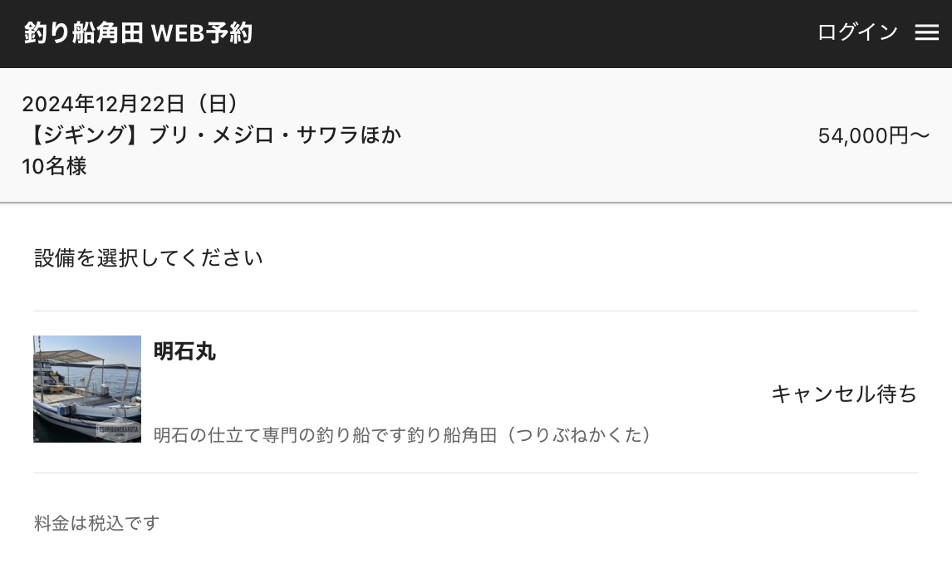Click the ブリ・メジロ・サワラほか fish list
This screenshot has width=952, height=573.
(x=275, y=135)
